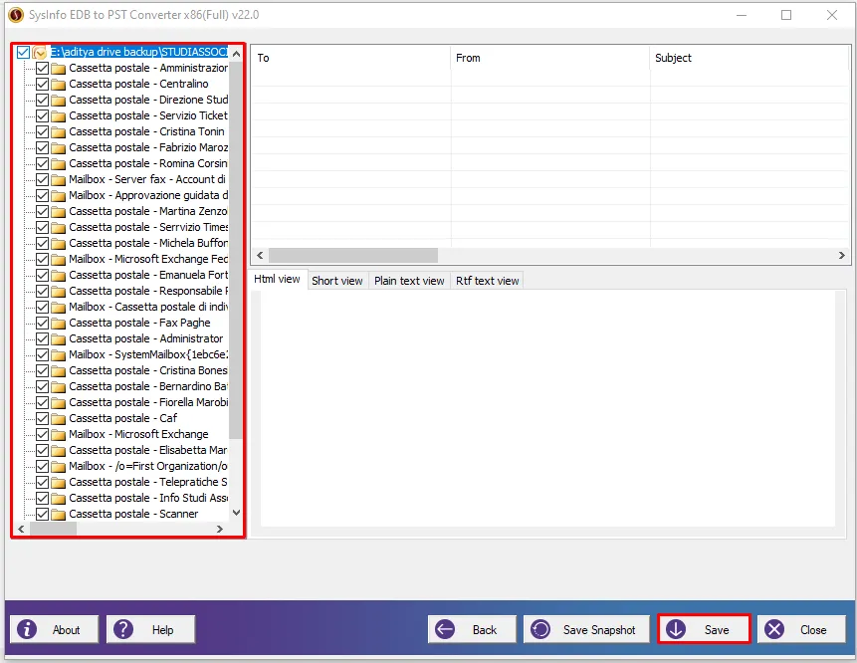857x663 pixels.
Task: Click Save to export mailboxes
Action: click(704, 629)
